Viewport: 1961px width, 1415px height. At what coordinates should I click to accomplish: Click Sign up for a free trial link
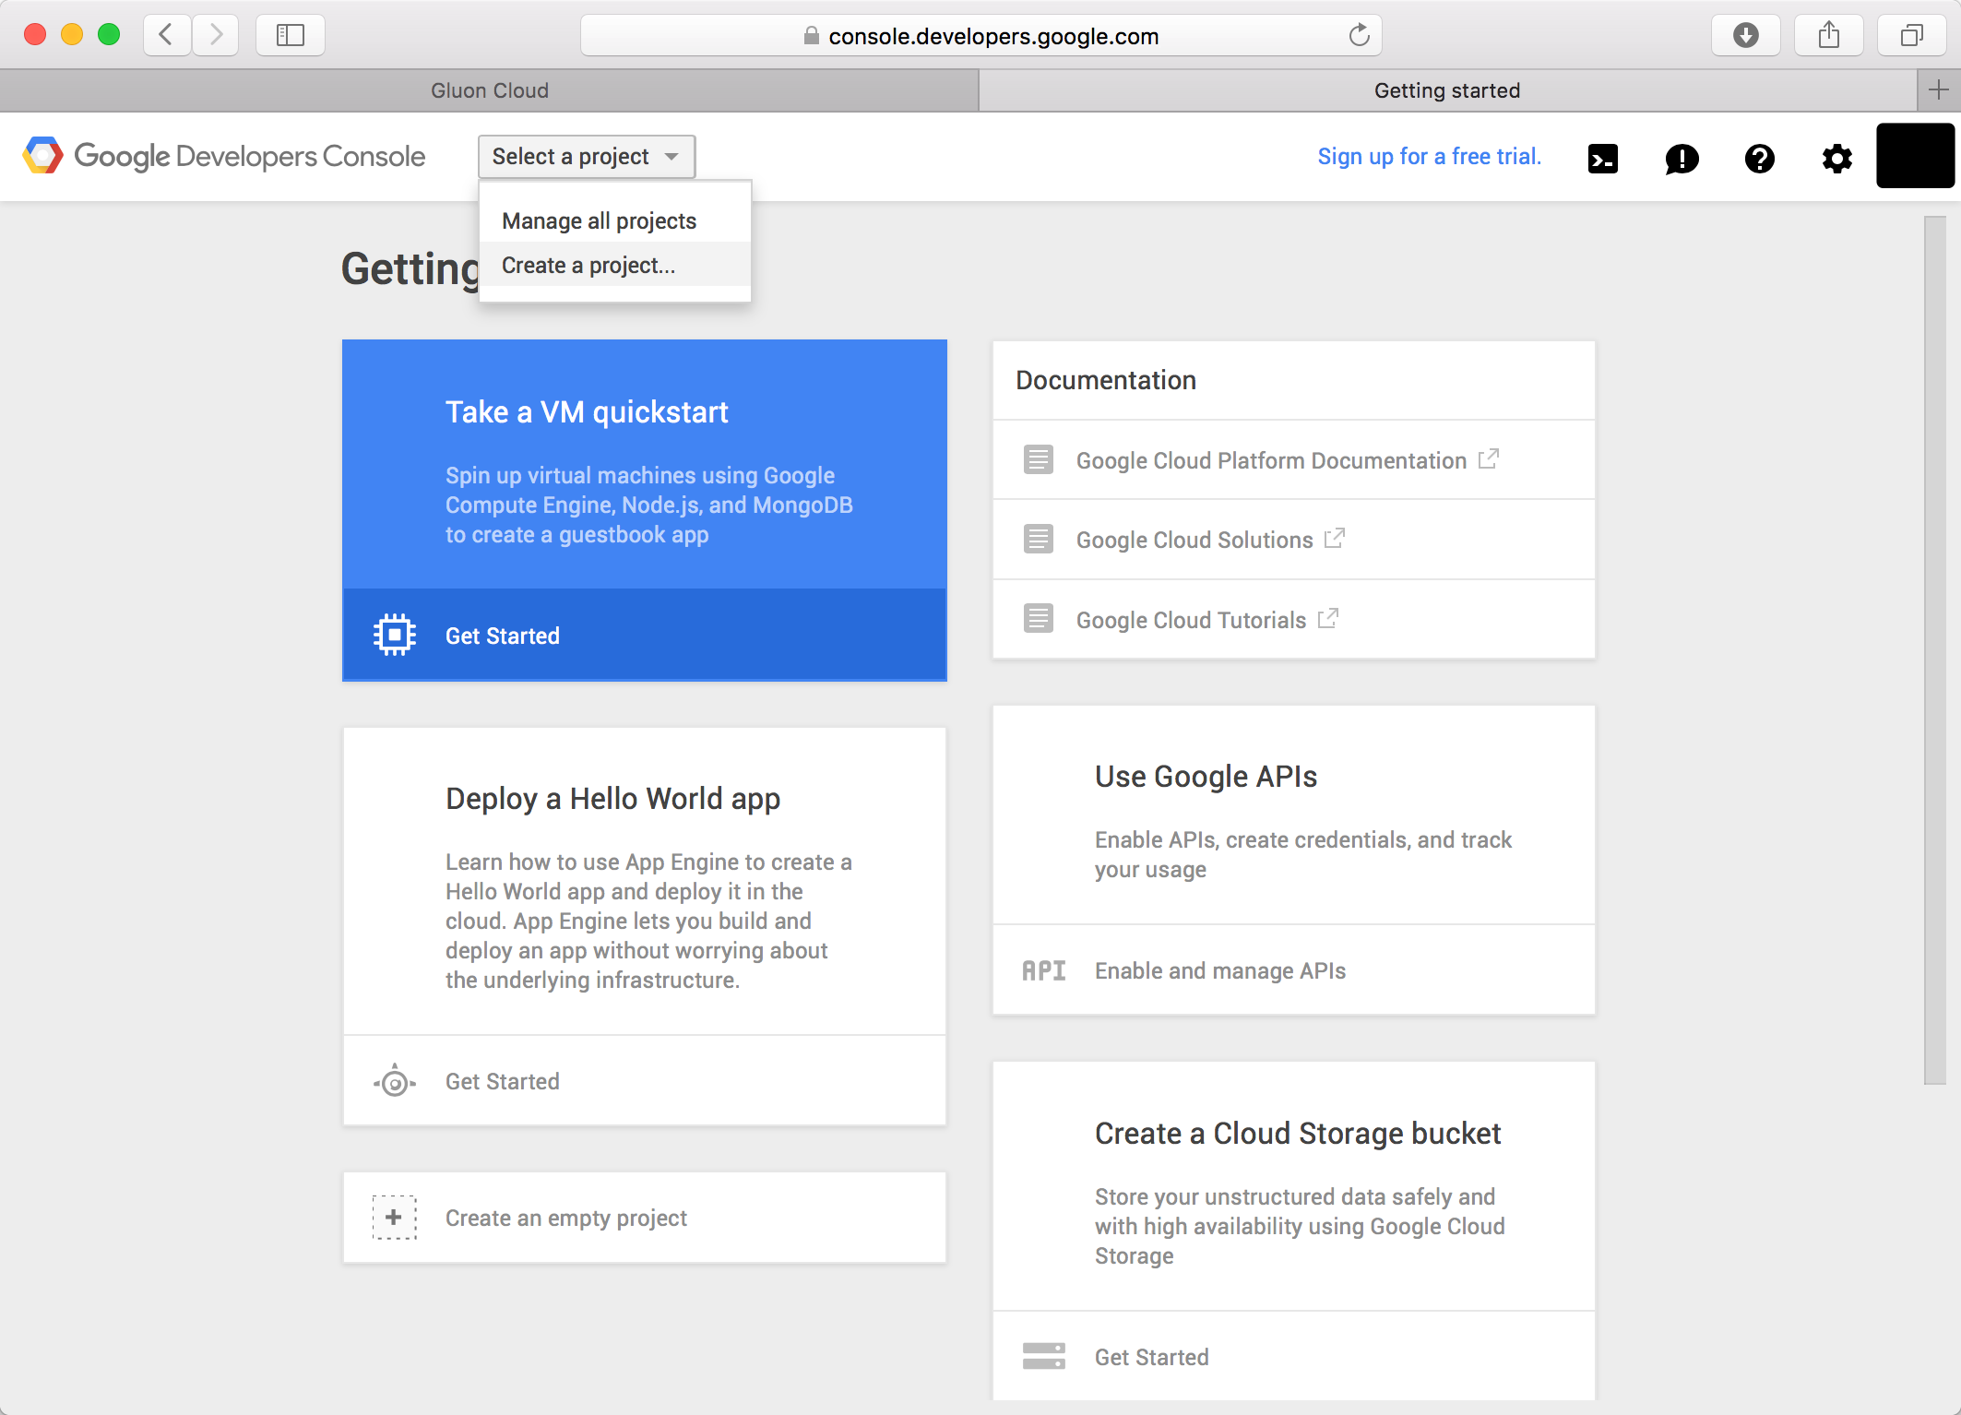coord(1430,156)
